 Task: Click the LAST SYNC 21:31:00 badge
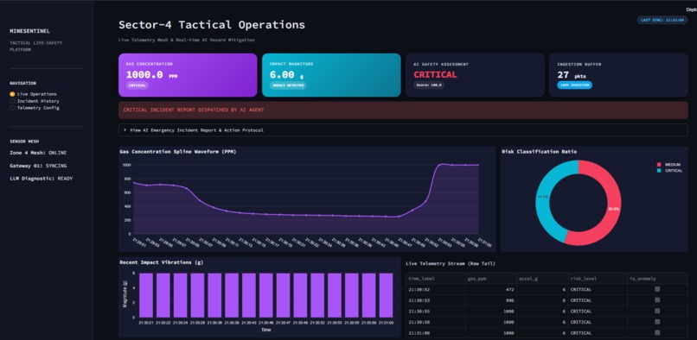(662, 20)
